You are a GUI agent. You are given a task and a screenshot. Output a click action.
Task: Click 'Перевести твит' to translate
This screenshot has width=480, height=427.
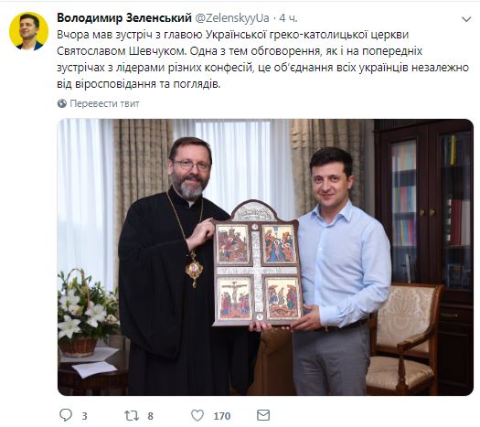point(104,103)
